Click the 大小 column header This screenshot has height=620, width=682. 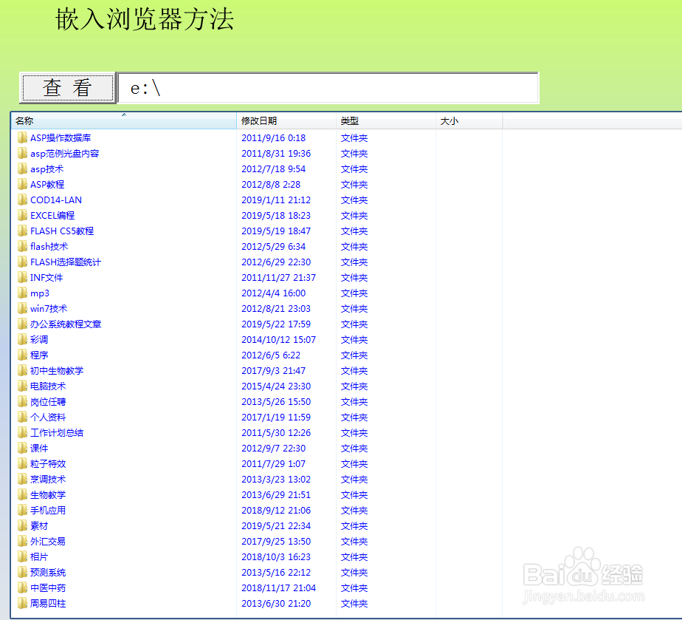[x=450, y=120]
